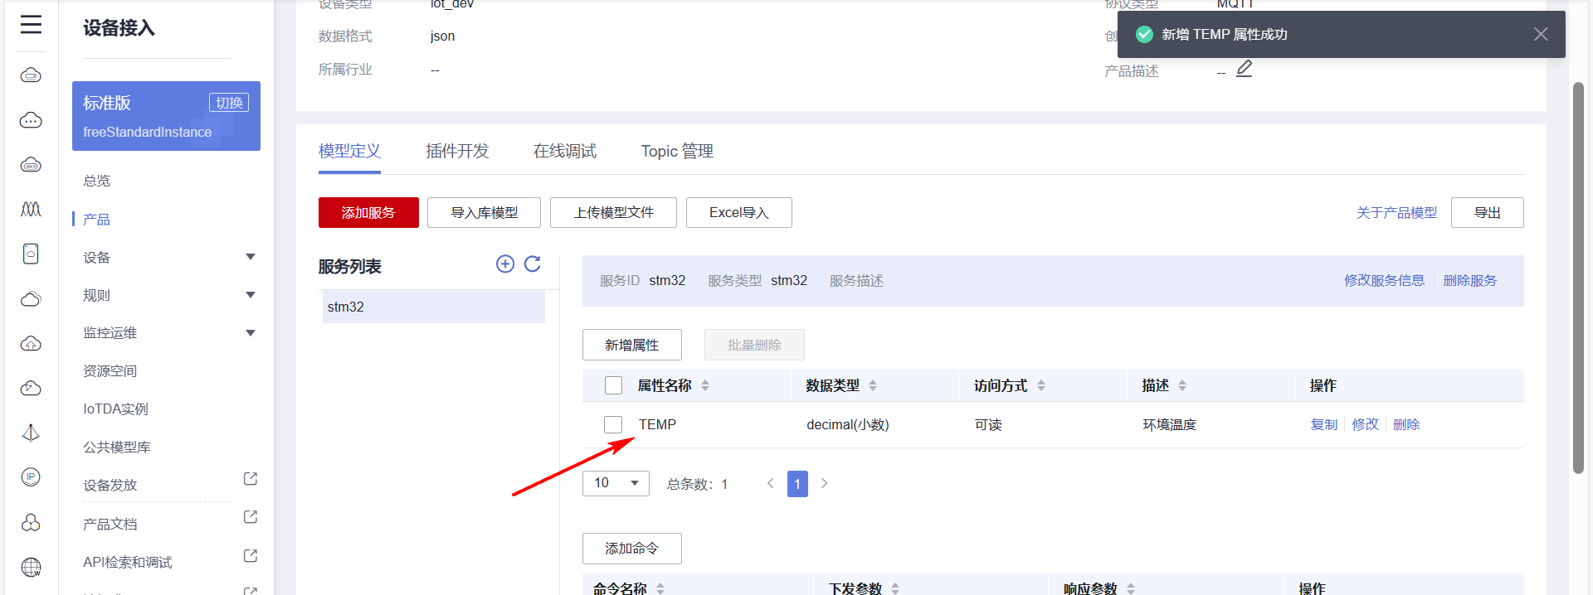The image size is (1593, 595).
Task: Edit the product description with the pencil icon
Action: tap(1244, 69)
